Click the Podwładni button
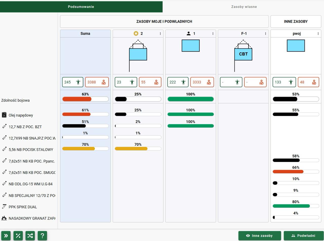Image resolution: width=324 pixels, height=241 pixels. pos(303,236)
